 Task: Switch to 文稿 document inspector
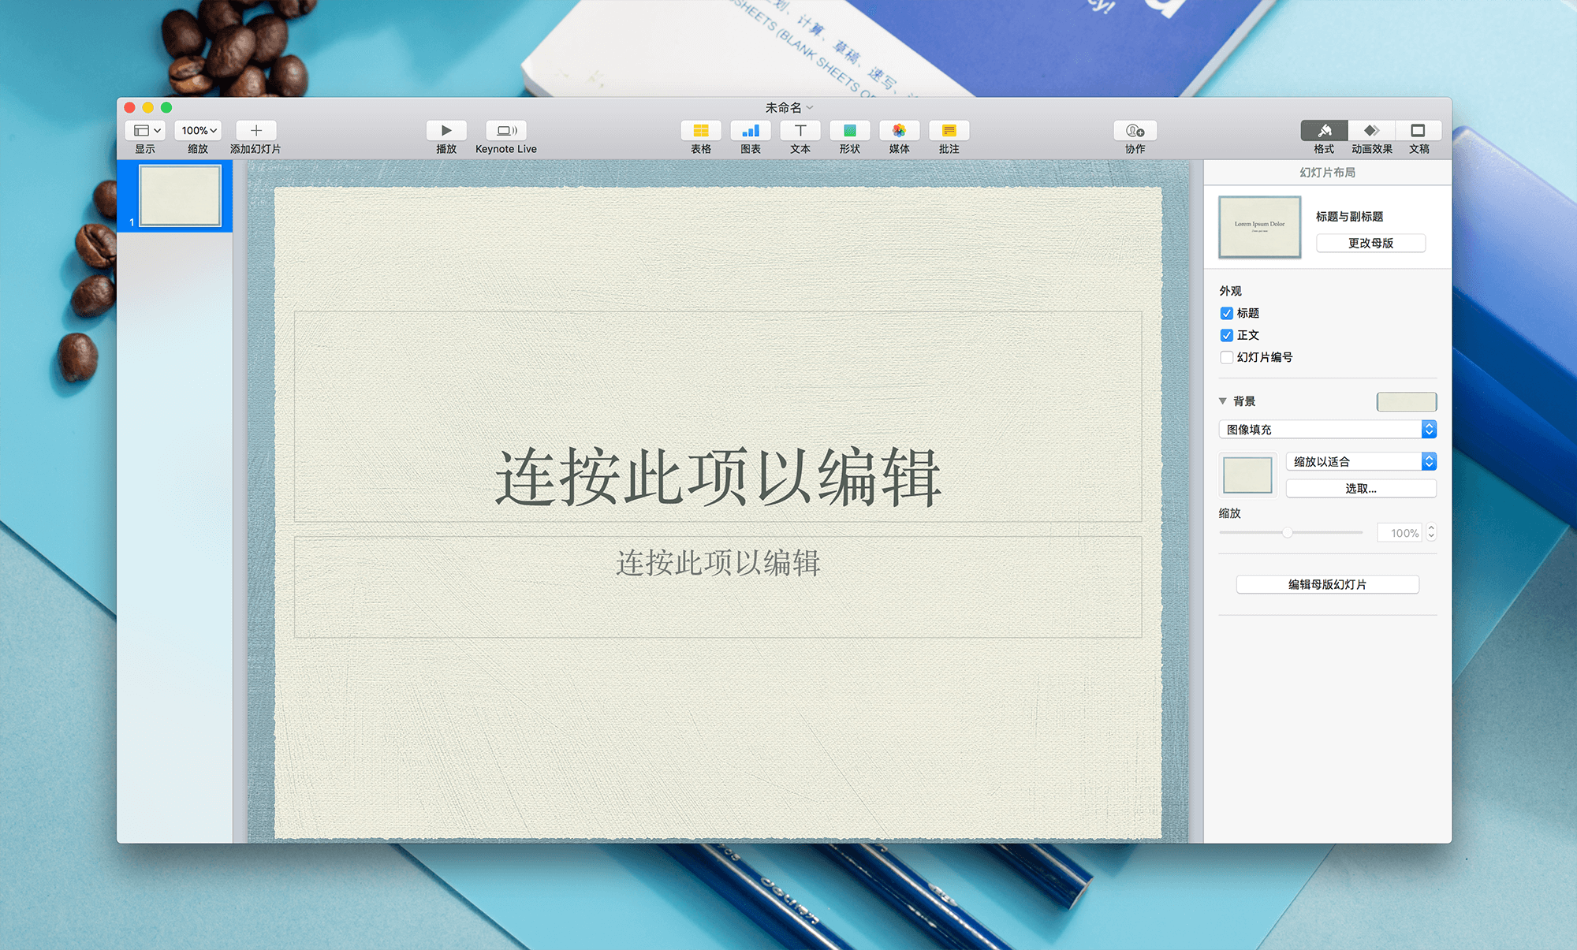(x=1419, y=130)
